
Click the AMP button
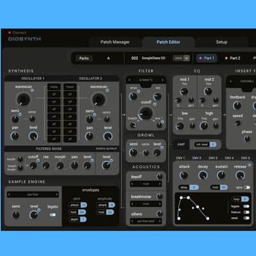181,145
